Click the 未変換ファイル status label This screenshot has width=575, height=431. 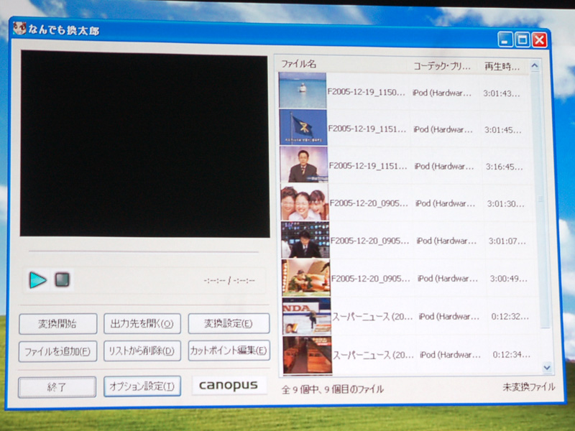point(528,387)
